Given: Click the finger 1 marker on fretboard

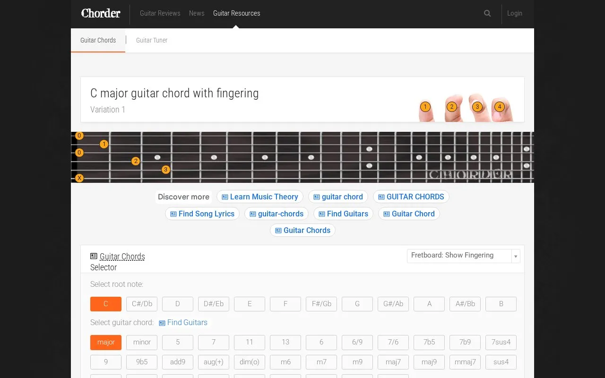Looking at the screenshot, I should coord(104,144).
